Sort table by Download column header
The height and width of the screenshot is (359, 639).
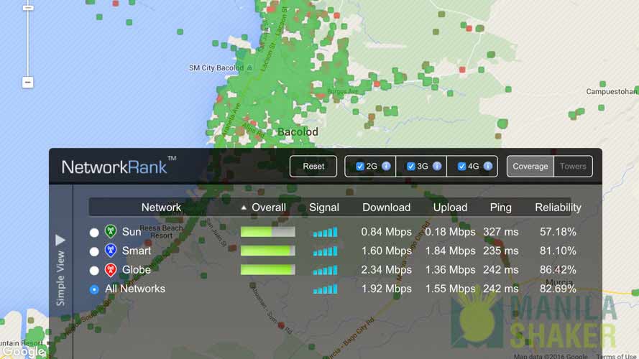coord(386,208)
